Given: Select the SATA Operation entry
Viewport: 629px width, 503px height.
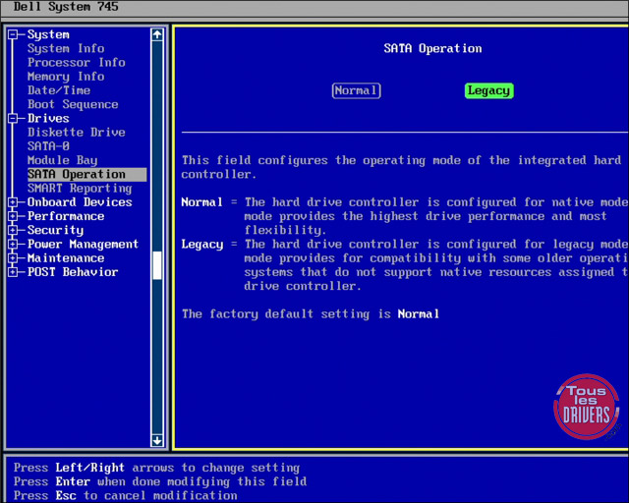Looking at the screenshot, I should [x=86, y=175].
